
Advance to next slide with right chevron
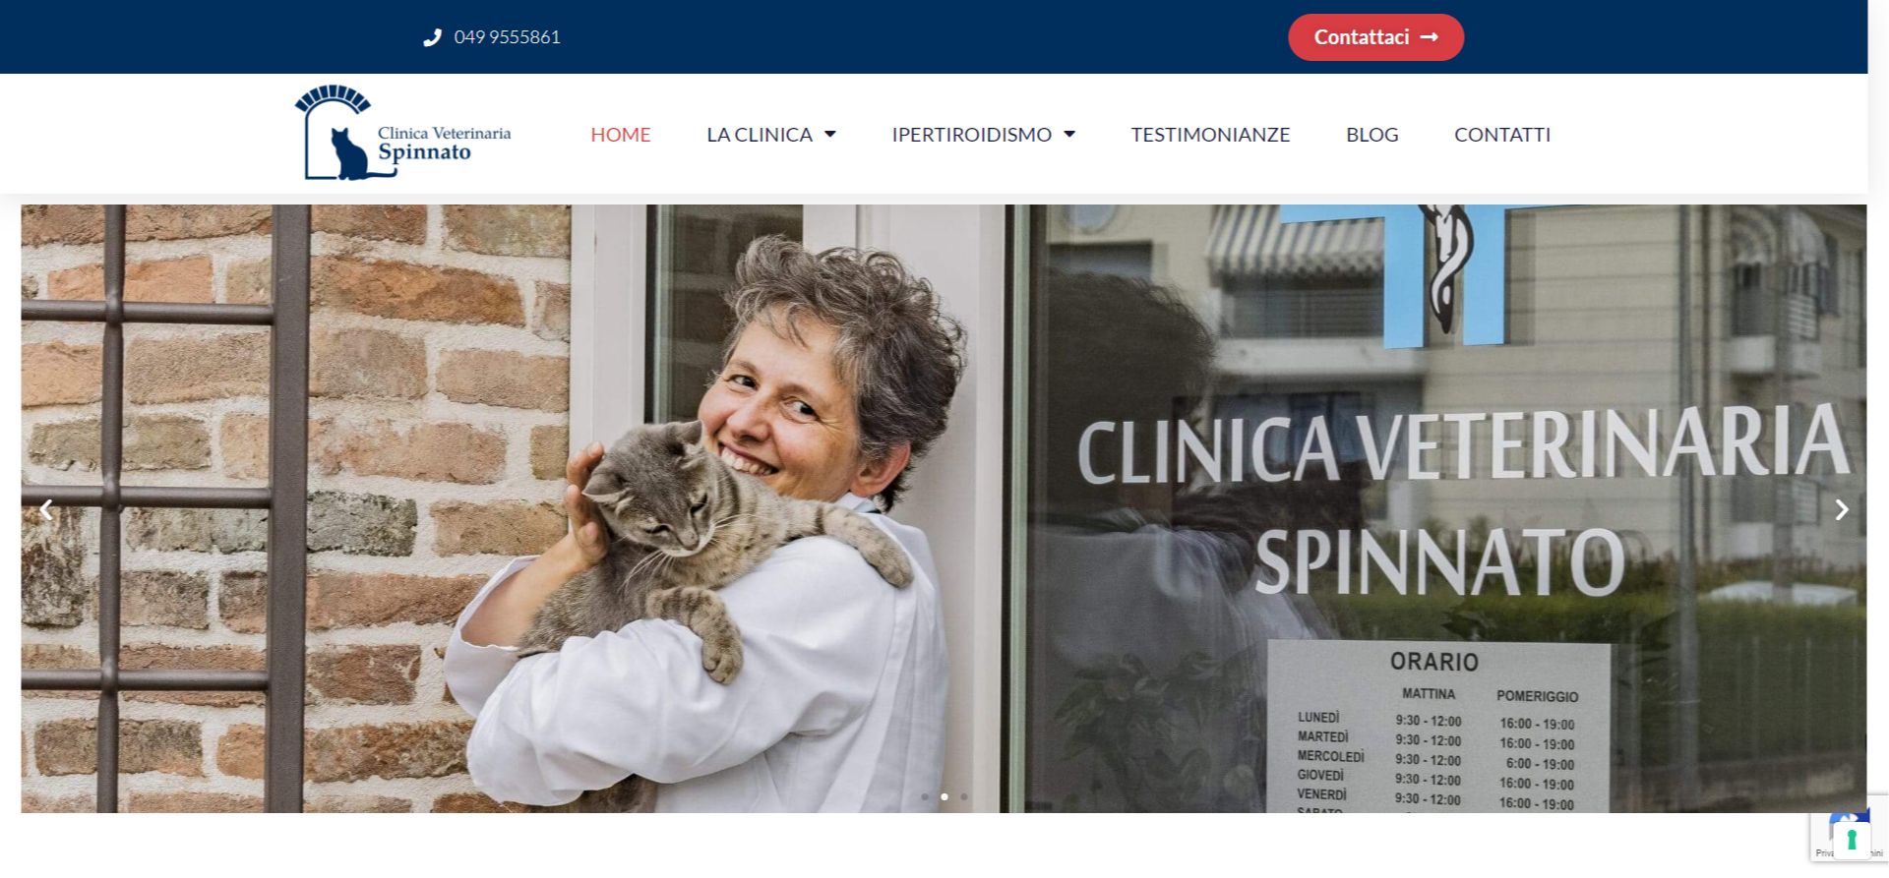coord(1842,509)
